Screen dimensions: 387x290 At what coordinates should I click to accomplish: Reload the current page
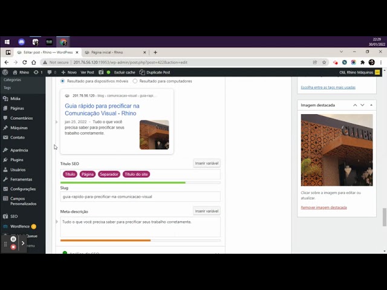[24, 62]
